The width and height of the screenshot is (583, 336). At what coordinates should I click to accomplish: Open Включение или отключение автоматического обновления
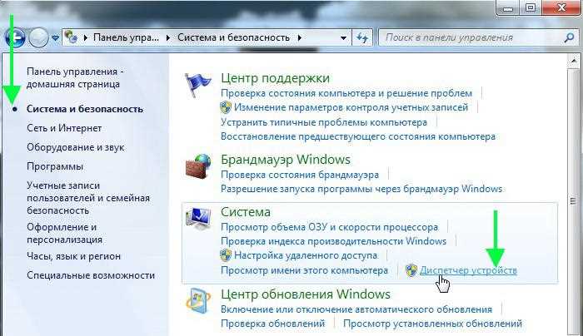click(356, 309)
